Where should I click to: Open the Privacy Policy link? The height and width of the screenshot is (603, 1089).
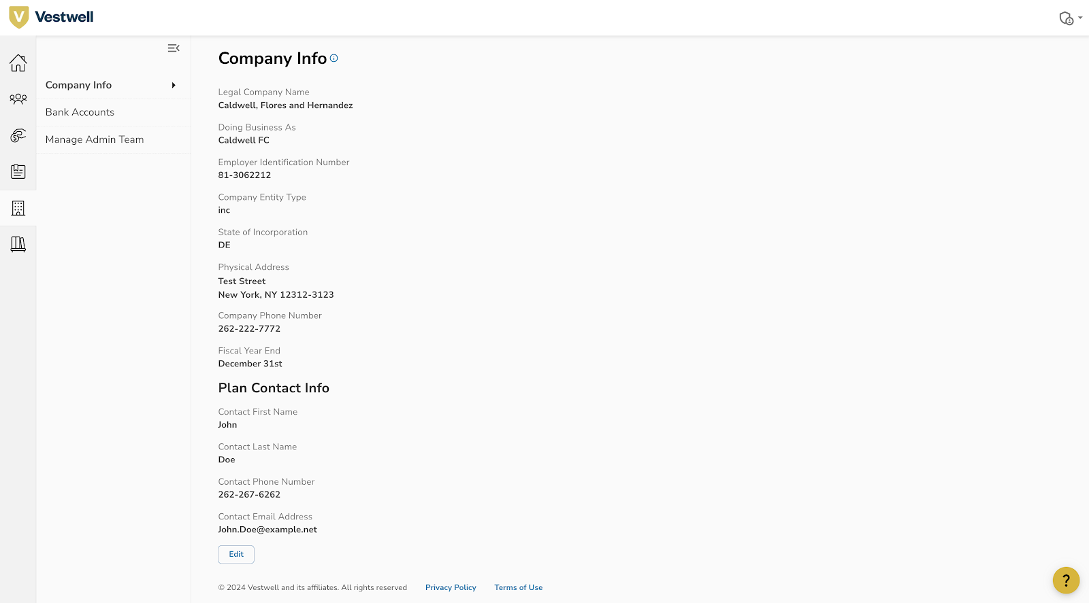tap(451, 587)
